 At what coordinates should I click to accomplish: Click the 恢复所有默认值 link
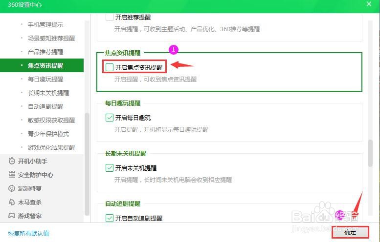point(28,233)
